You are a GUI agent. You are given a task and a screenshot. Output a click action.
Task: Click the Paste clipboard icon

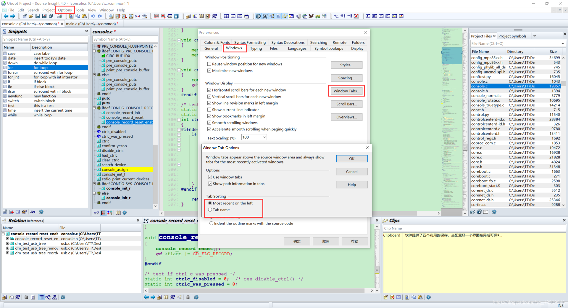coord(84,16)
